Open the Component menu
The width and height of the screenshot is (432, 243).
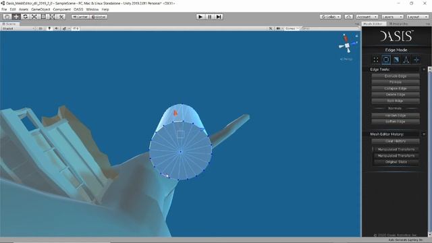tap(61, 9)
